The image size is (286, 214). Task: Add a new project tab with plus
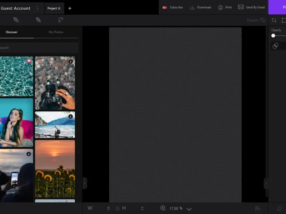click(70, 8)
